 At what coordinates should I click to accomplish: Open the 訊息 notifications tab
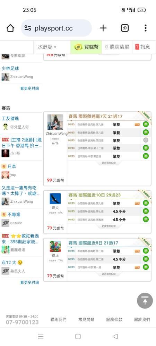click(142, 47)
